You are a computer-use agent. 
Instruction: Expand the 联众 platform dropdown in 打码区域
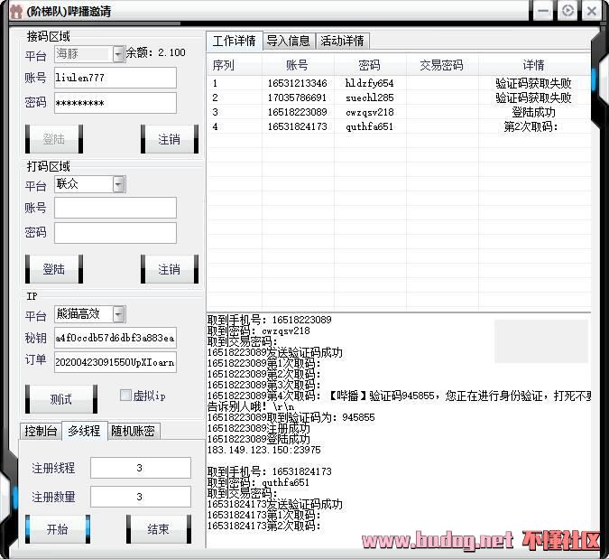click(x=118, y=184)
